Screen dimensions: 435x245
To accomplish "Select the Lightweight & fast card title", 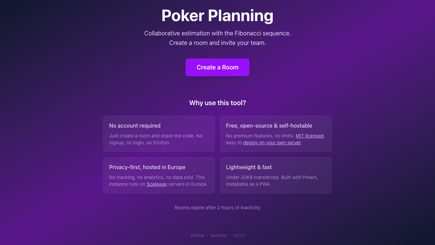I will coord(249,167).
